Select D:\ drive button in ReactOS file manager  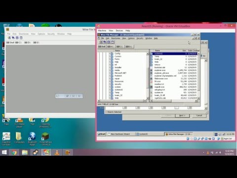[129, 46]
